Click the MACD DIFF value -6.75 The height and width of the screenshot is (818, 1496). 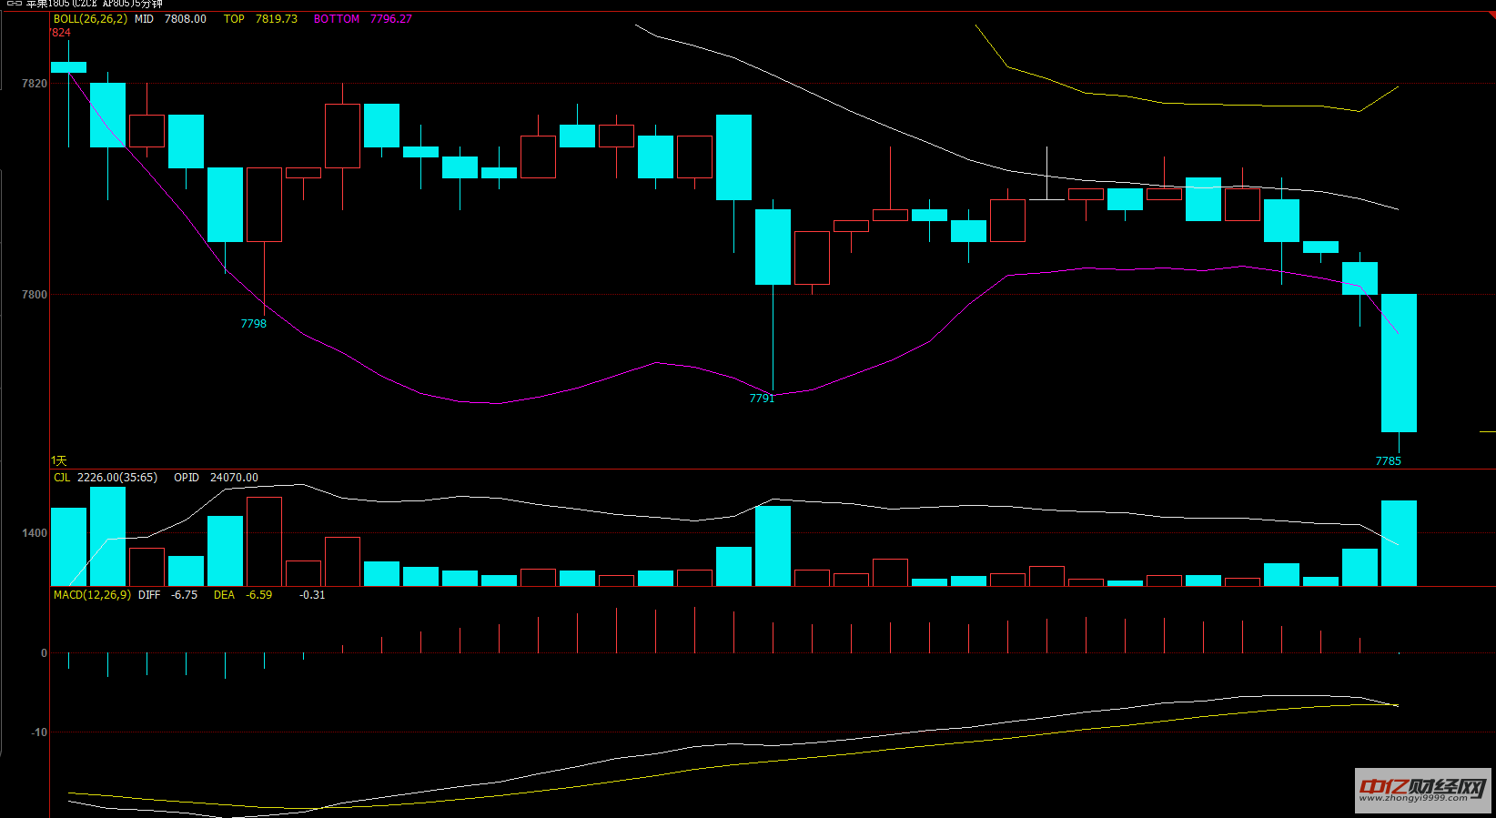(x=184, y=595)
